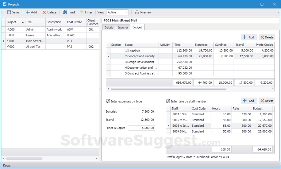Click the Add button above the budget grid
The width and height of the screenshot is (281, 169).
249,37
